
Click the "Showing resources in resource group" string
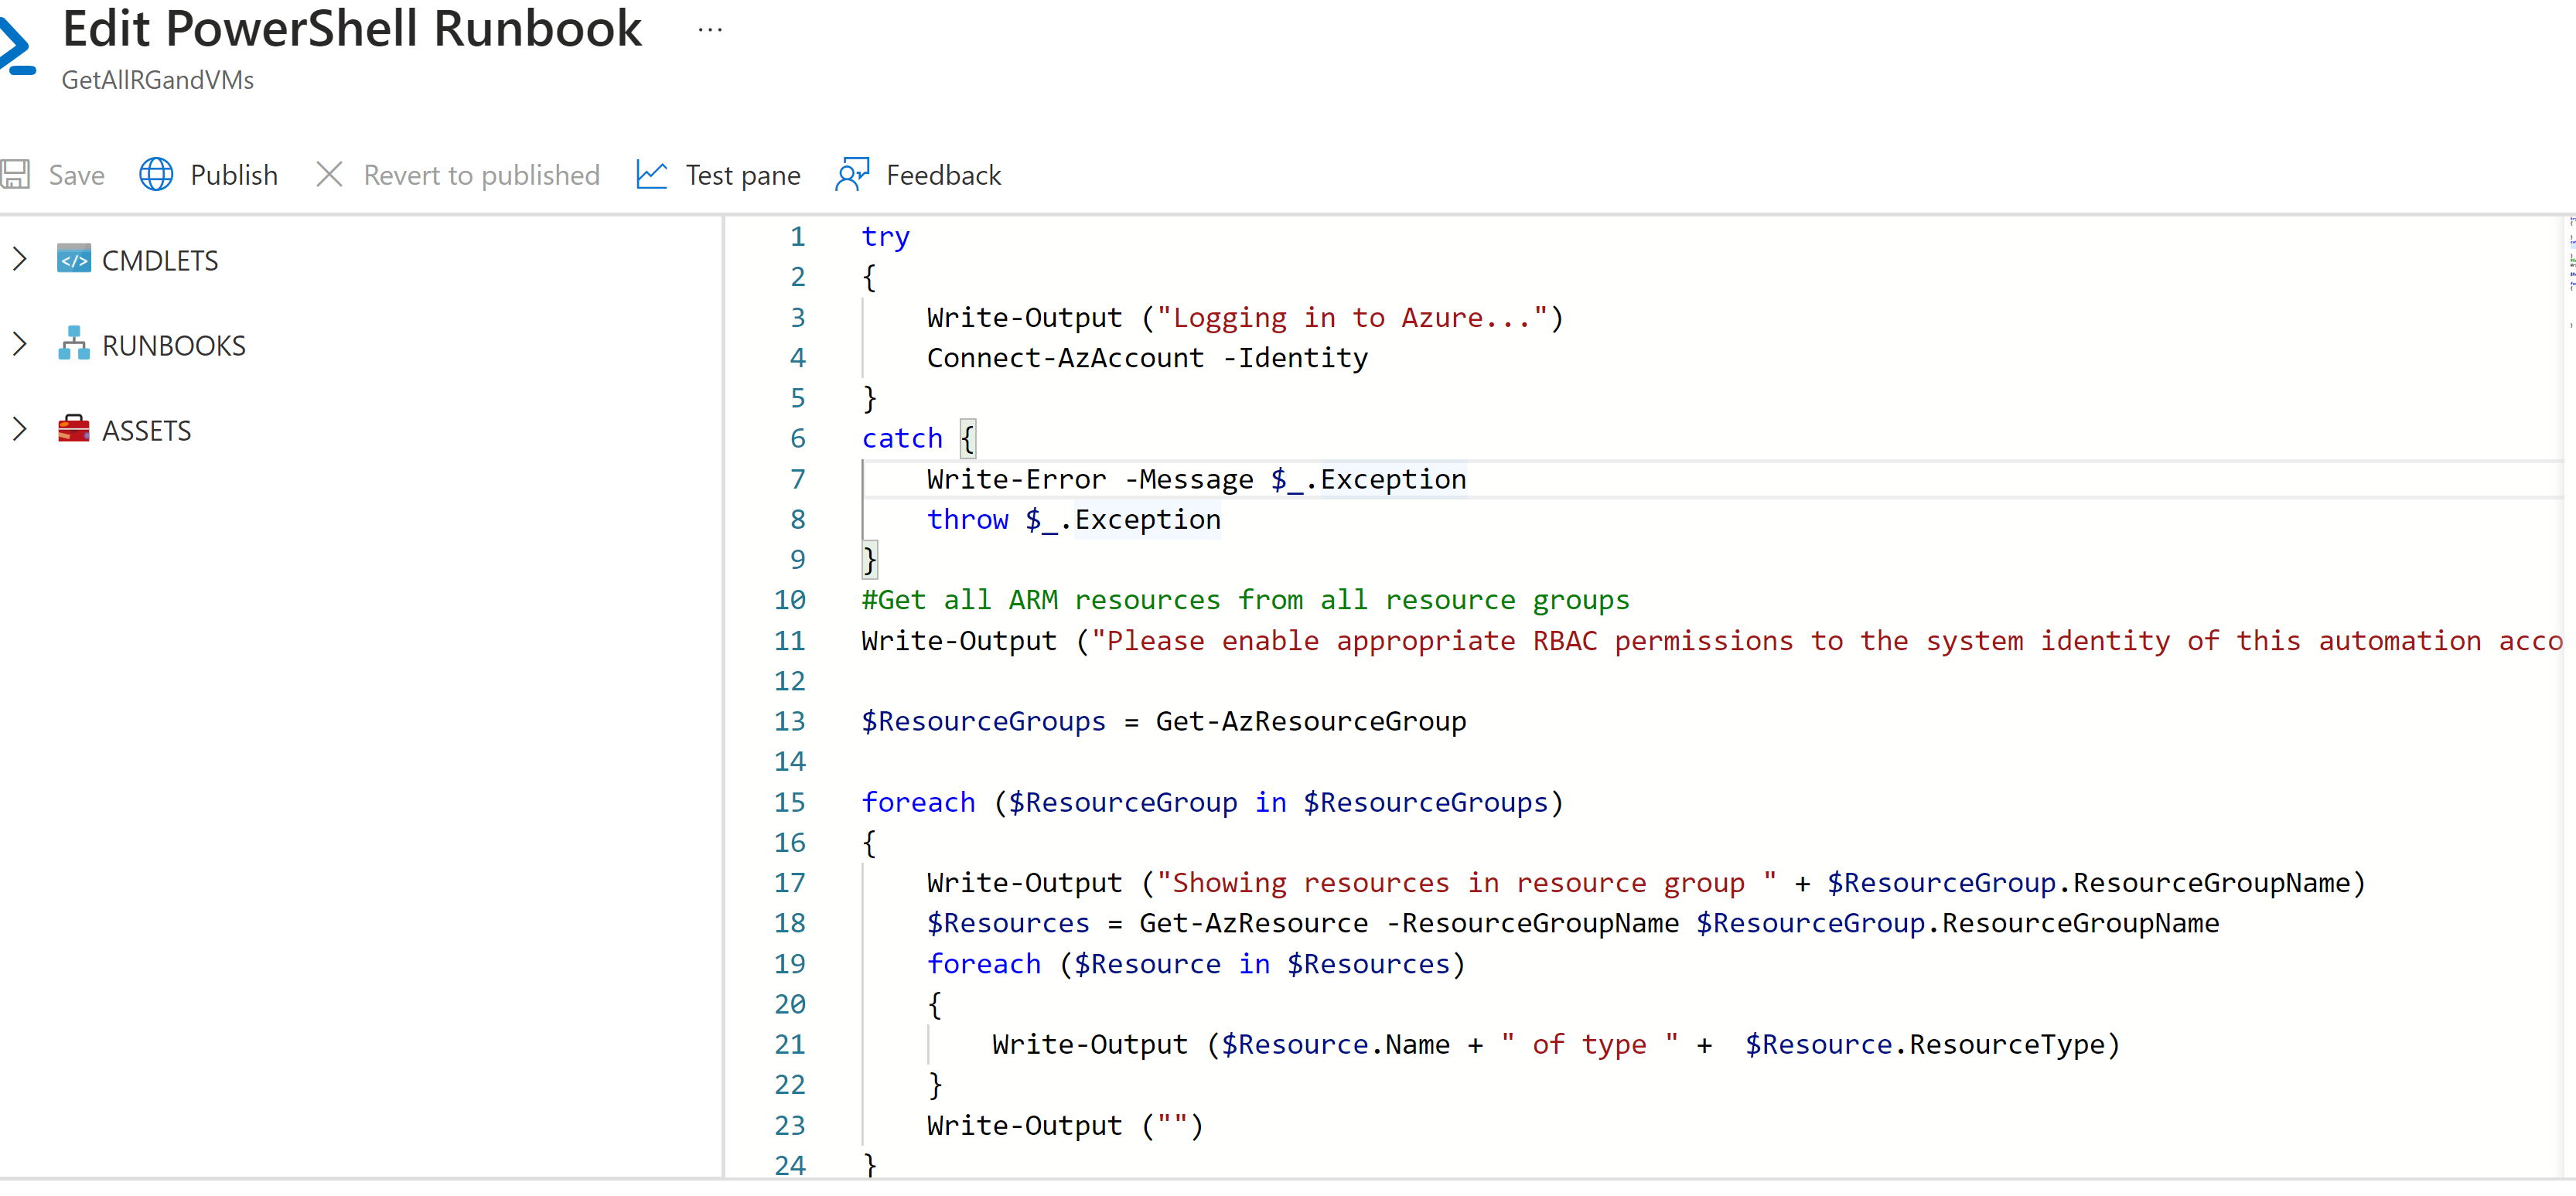pos(1466,884)
